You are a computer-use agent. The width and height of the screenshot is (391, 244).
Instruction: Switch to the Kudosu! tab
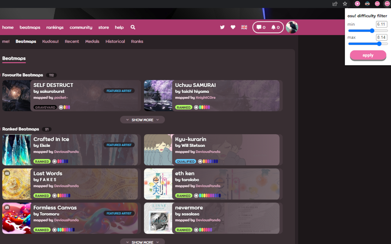pyautogui.click(x=50, y=41)
